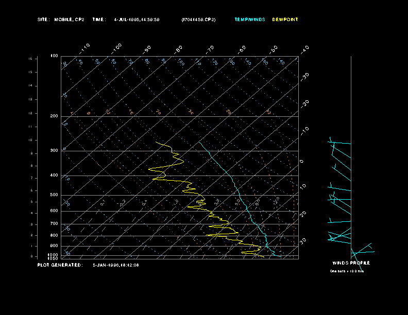Click the PLOT GENERATED: label

click(60, 265)
